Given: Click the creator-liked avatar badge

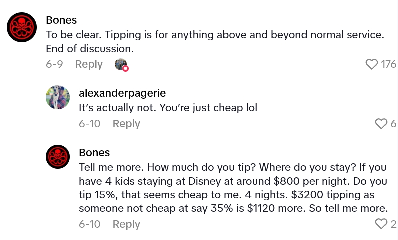Looking at the screenshot, I should tap(121, 64).
